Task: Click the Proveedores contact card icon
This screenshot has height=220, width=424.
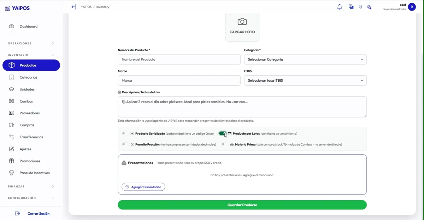Action: tap(12, 113)
